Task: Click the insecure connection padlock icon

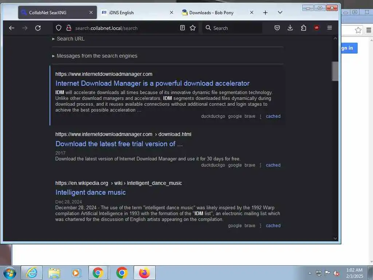Action: [69, 28]
